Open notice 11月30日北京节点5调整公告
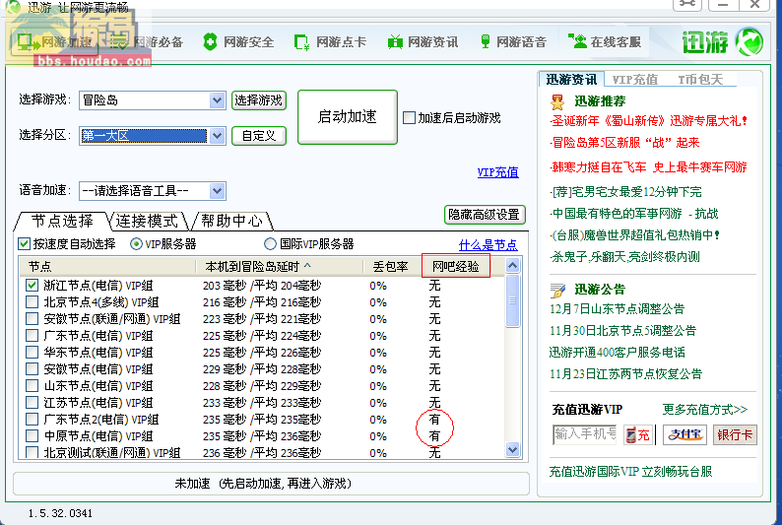This screenshot has width=782, height=525. (622, 330)
